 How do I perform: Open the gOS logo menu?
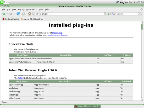[x=4, y=2]
